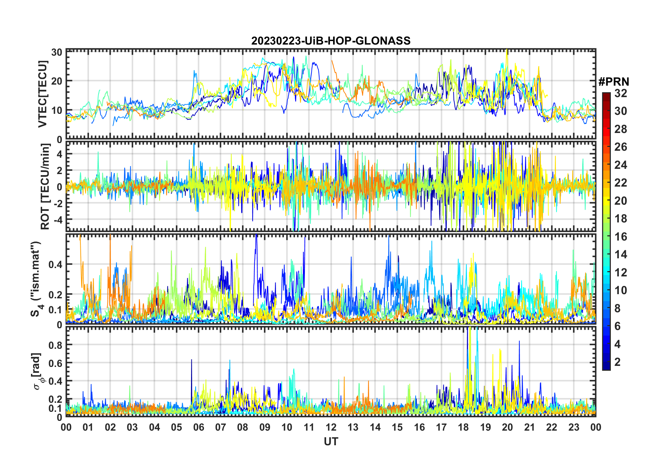662x463 pixels.
Task: Click the 21 hour tick label
Action: 529,427
